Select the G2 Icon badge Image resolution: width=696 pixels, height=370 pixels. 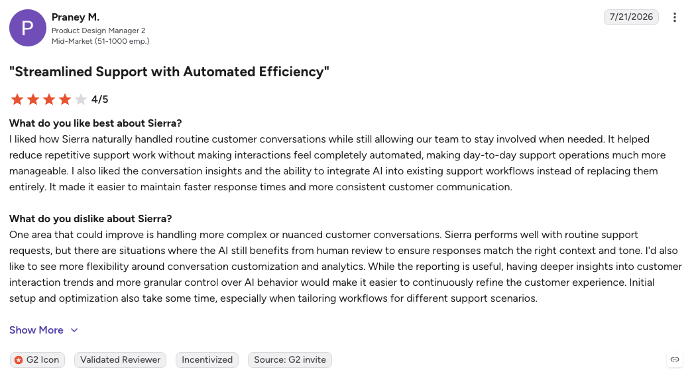click(37, 360)
